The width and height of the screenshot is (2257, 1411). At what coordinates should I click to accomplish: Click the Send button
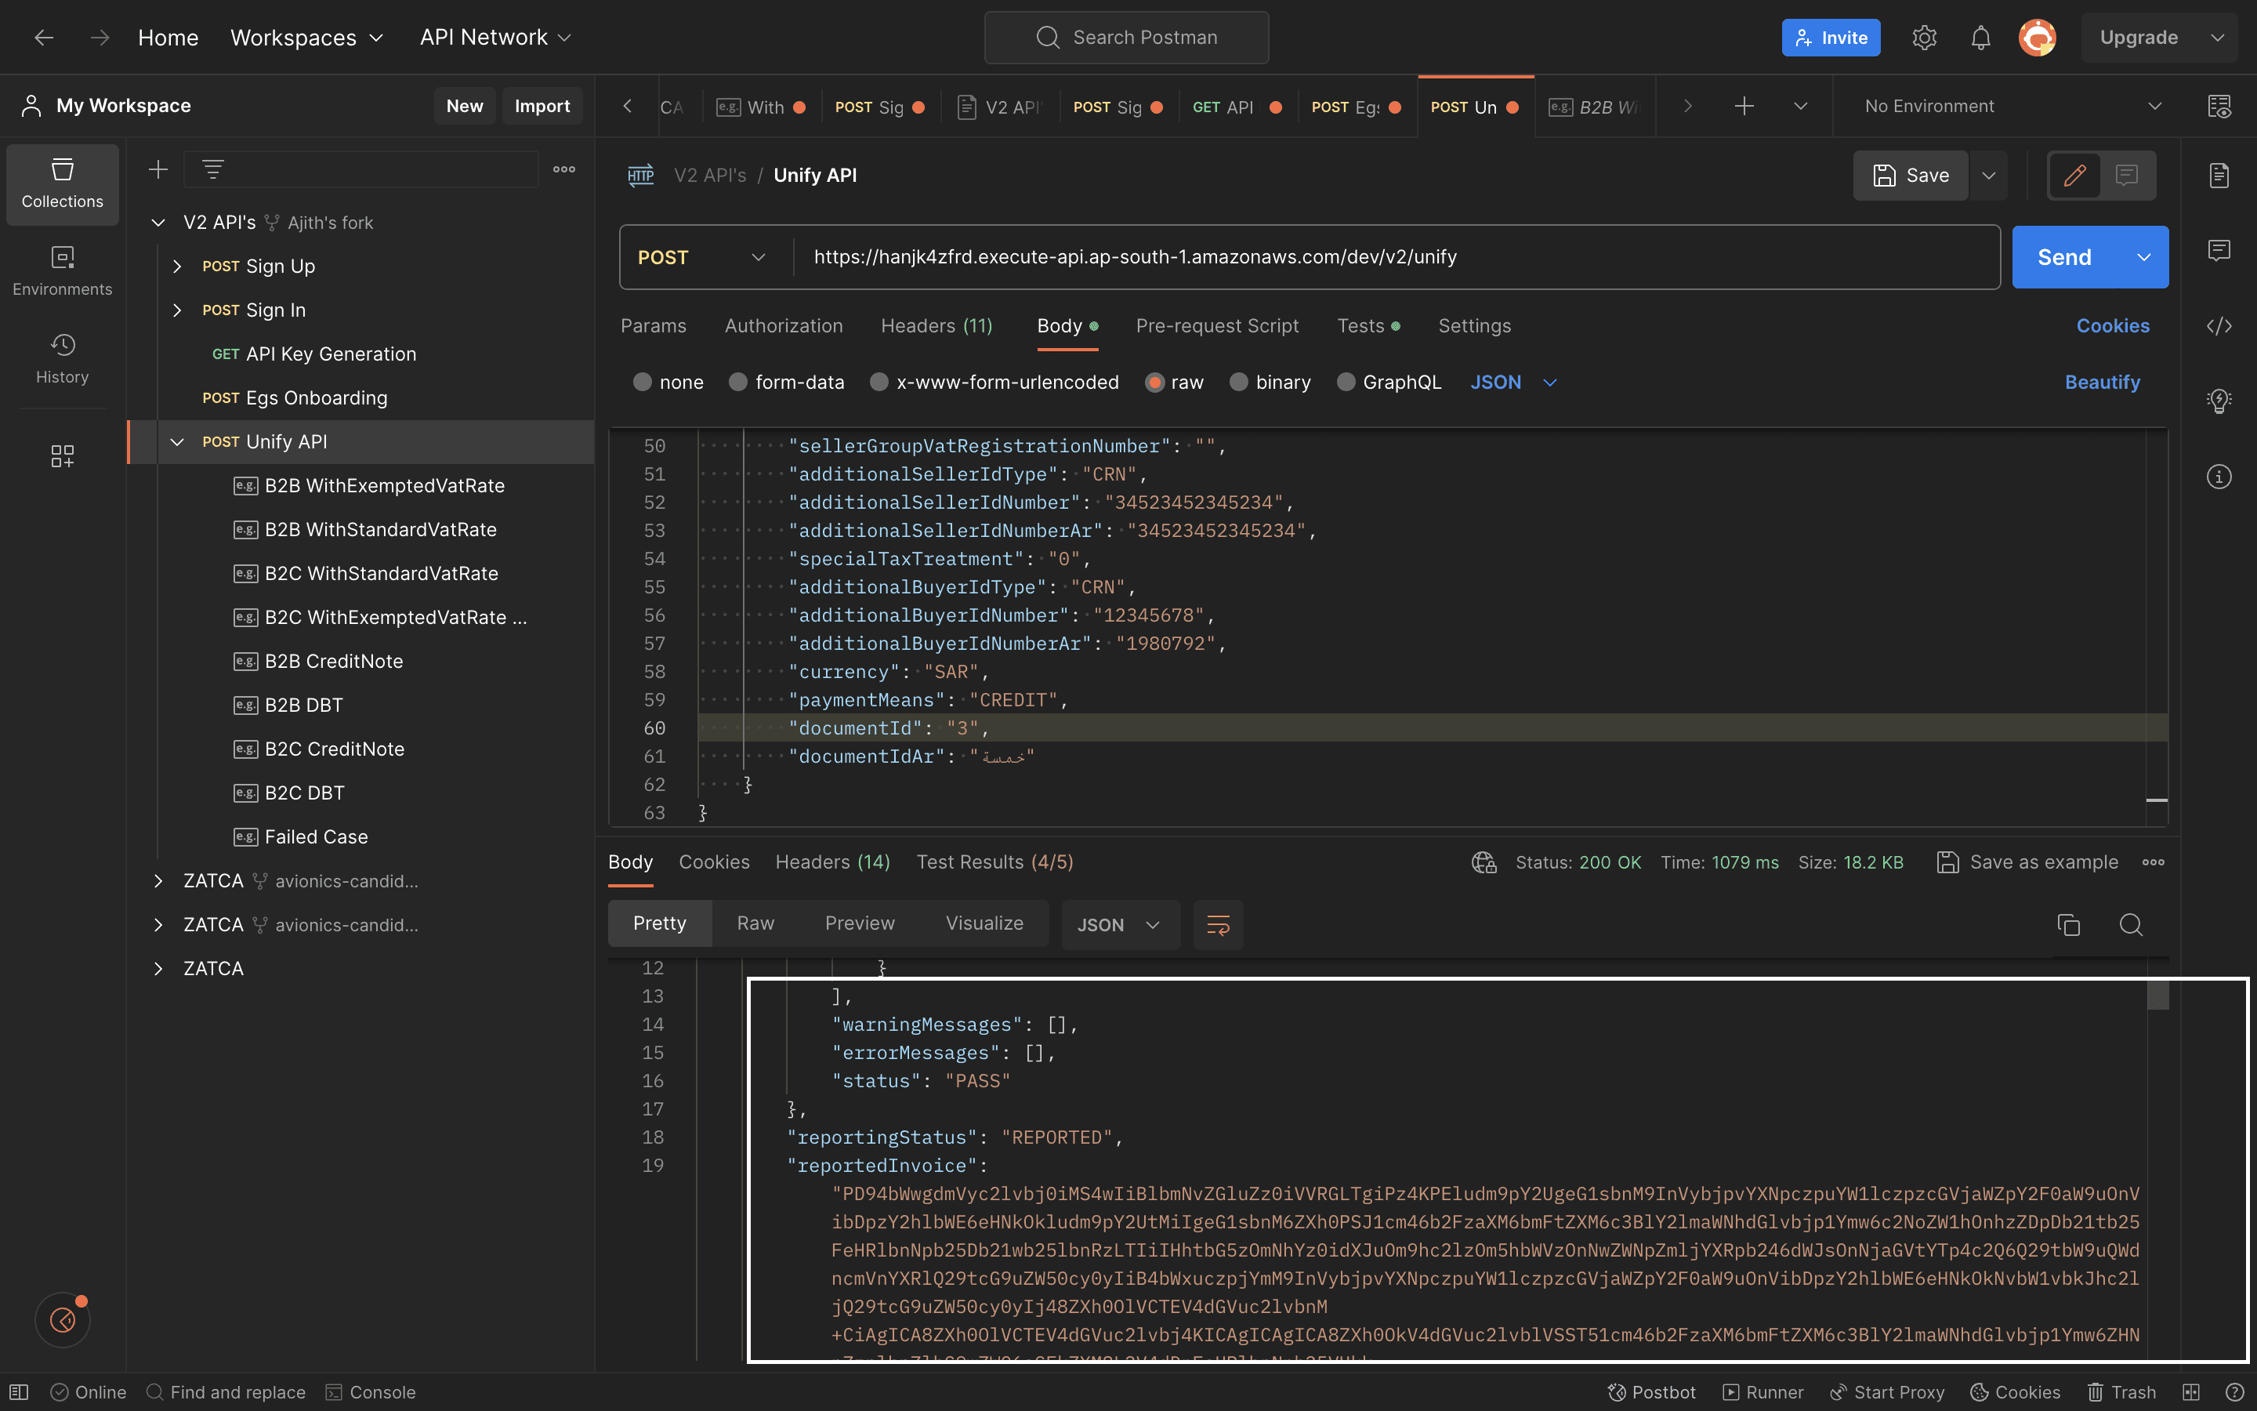point(2066,256)
